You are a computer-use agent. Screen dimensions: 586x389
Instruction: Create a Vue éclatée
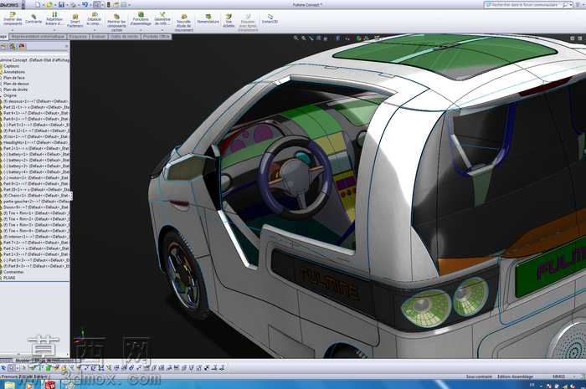click(229, 21)
